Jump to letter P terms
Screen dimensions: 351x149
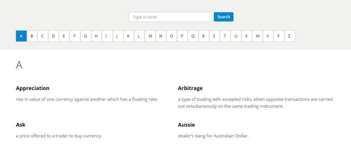coord(182,36)
